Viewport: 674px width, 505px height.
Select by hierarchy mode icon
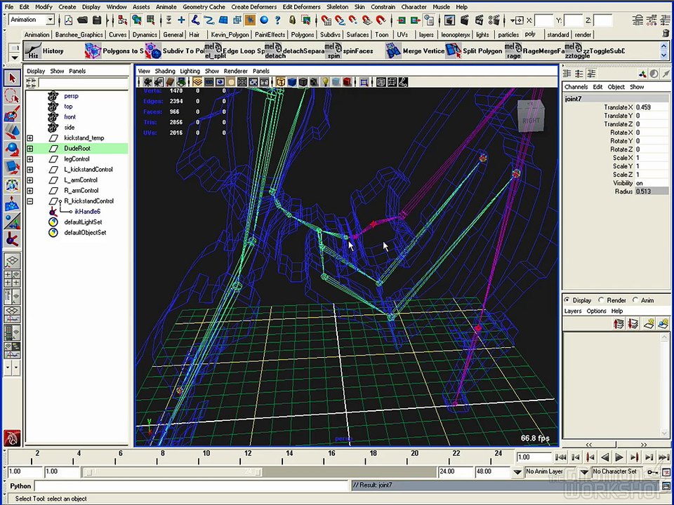pos(122,20)
